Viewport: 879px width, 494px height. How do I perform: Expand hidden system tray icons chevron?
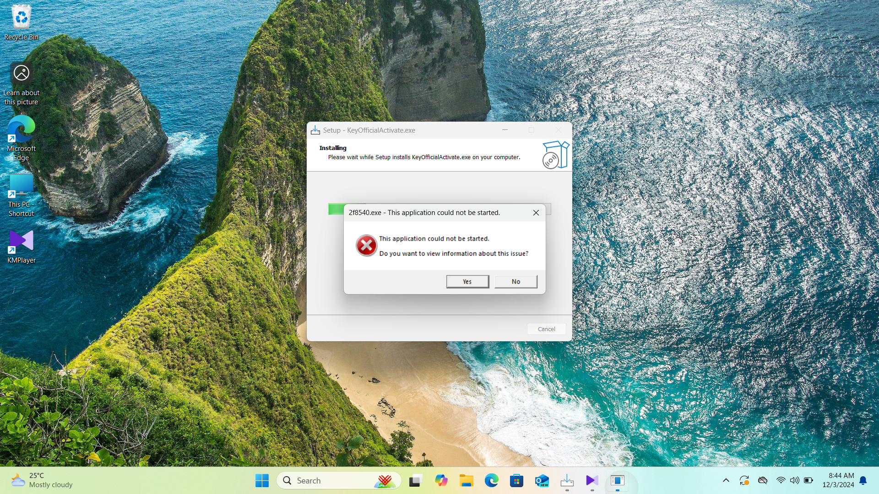tap(726, 480)
